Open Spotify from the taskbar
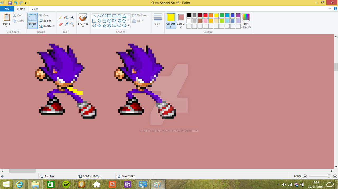This screenshot has width=338, height=189. pyautogui.click(x=66, y=184)
